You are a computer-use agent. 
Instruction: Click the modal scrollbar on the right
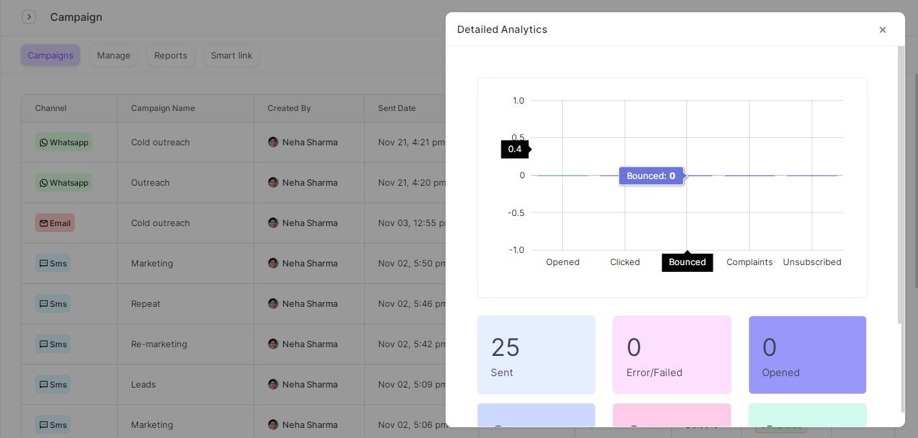[x=900, y=188]
